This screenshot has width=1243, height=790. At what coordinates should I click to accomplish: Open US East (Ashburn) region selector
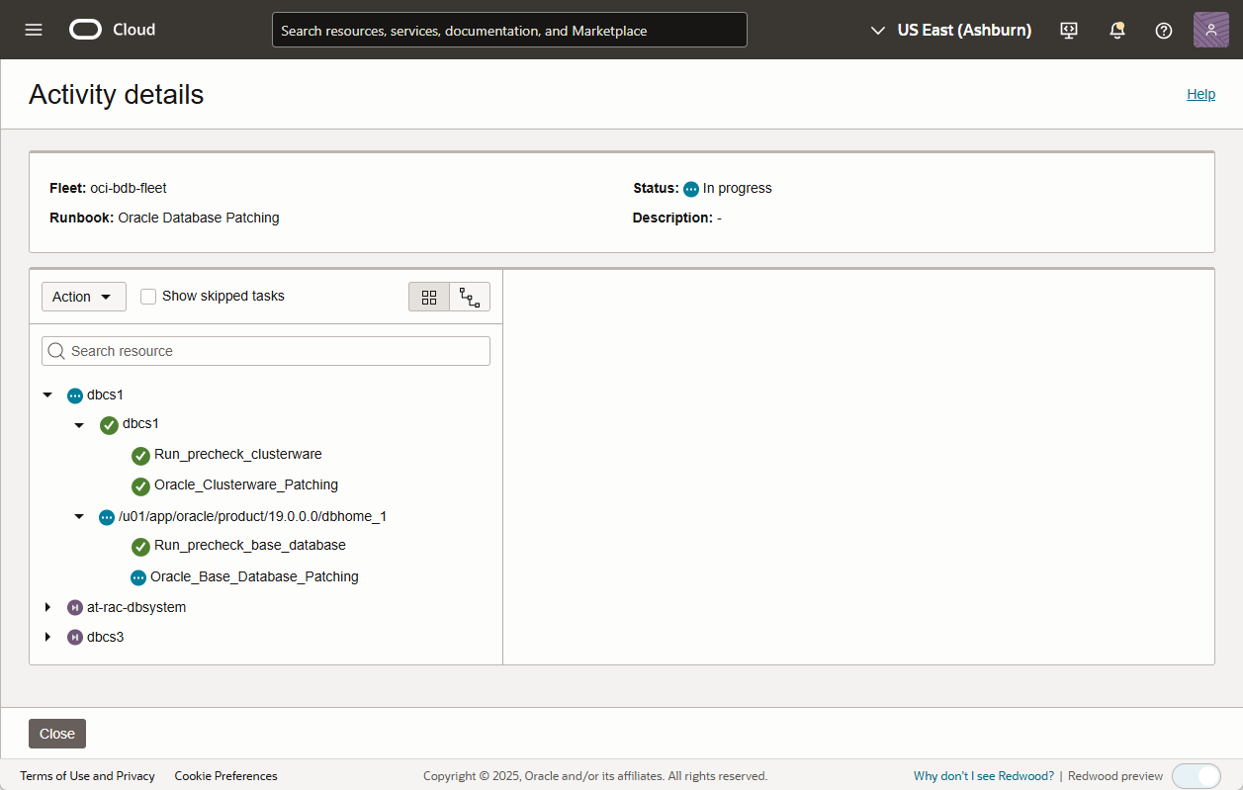pyautogui.click(x=951, y=30)
